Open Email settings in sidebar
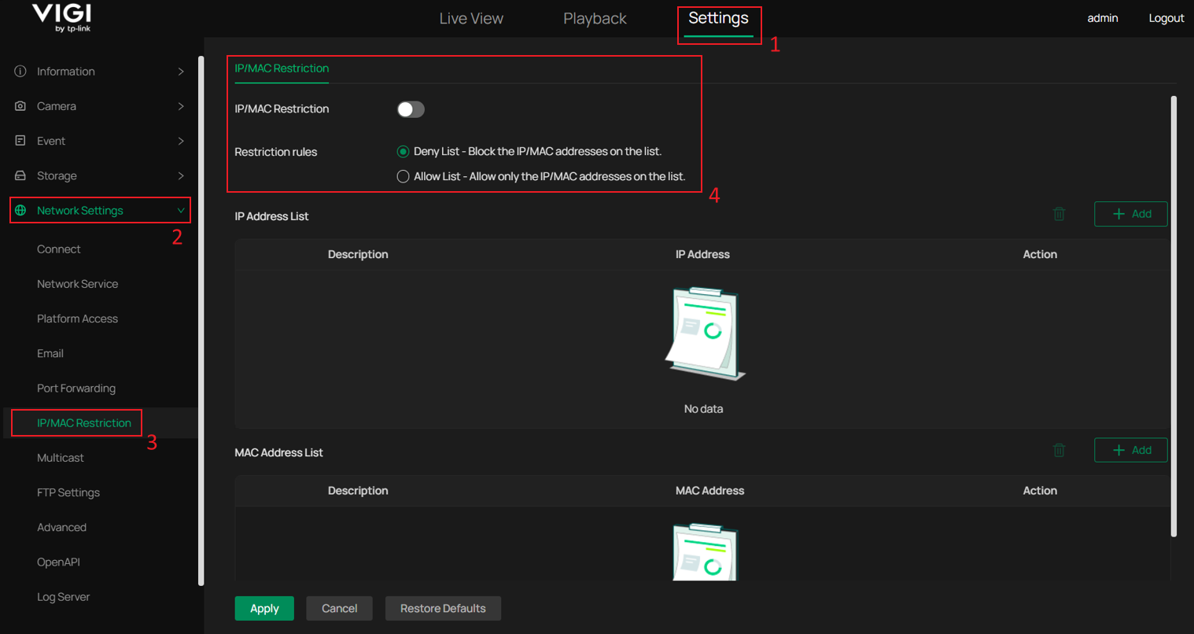 (x=50, y=353)
